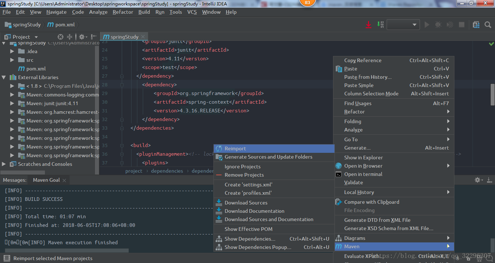Click the scroll-from-source target icon
Screen dimensions: 495x263
click(61, 37)
